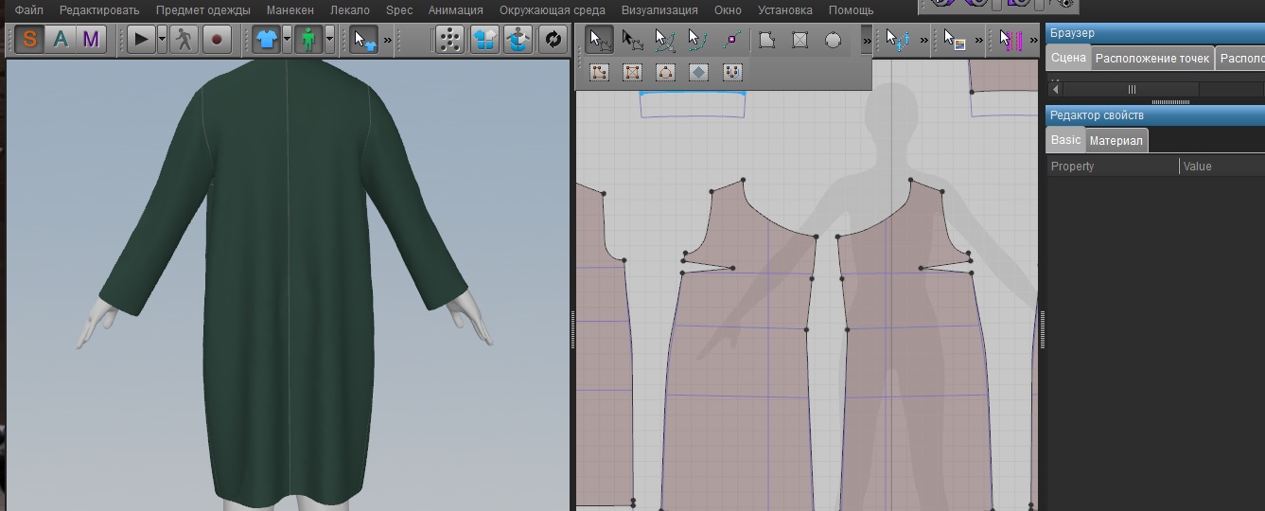This screenshot has height=511, width=1265.
Task: Select the internal diamond dart tool
Action: coord(698,72)
